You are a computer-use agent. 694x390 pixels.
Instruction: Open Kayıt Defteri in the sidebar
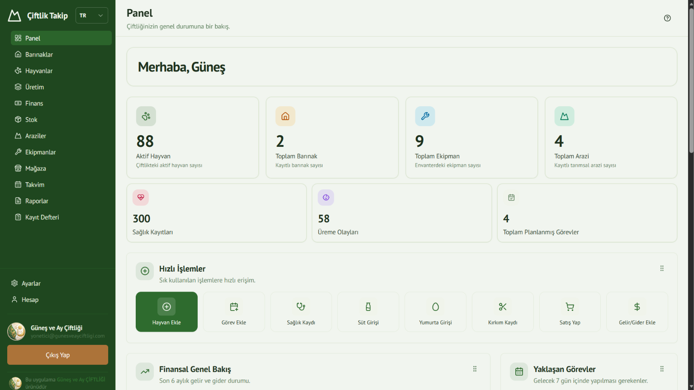click(61, 217)
